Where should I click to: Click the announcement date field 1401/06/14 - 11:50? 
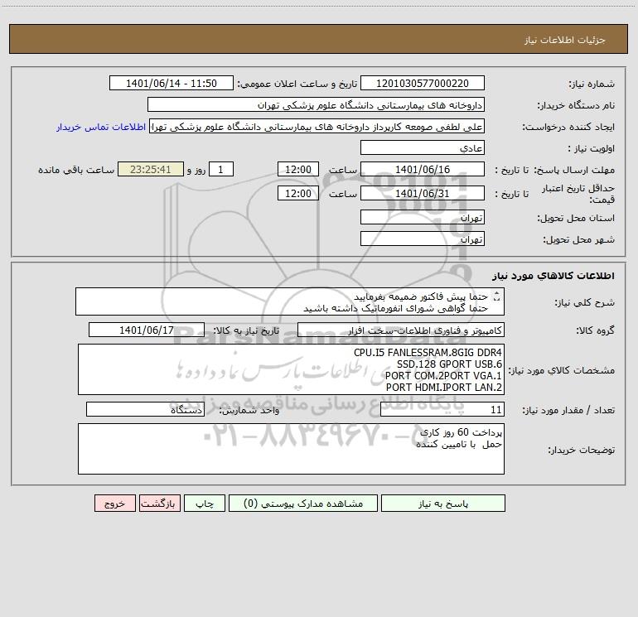tap(172, 83)
